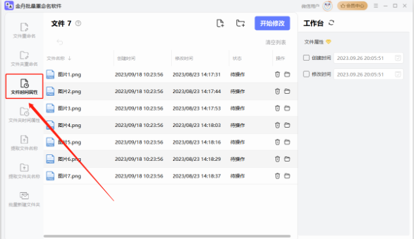The height and width of the screenshot is (239, 414).
Task: Click the 状态 column header
Action: click(237, 58)
